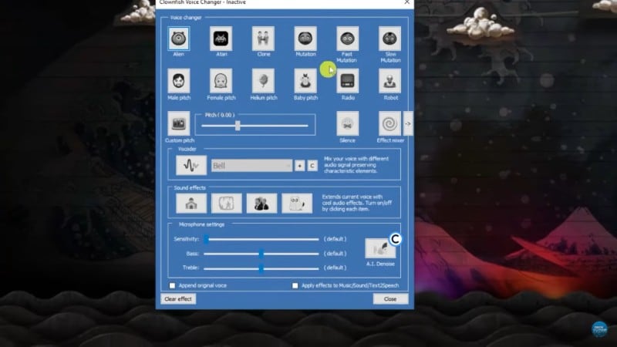Image resolution: width=617 pixels, height=347 pixels.
Task: Add vocoder sound with plus button
Action: (x=299, y=166)
